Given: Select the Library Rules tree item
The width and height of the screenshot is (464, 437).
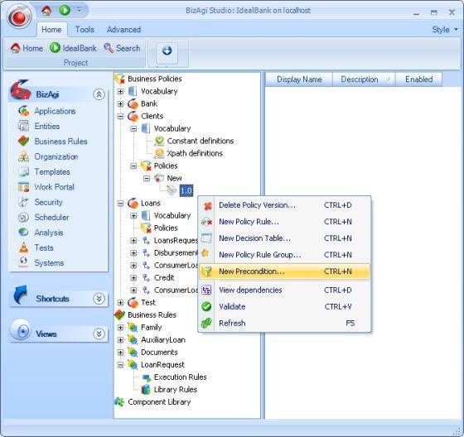Looking at the screenshot, I should coord(176,390).
